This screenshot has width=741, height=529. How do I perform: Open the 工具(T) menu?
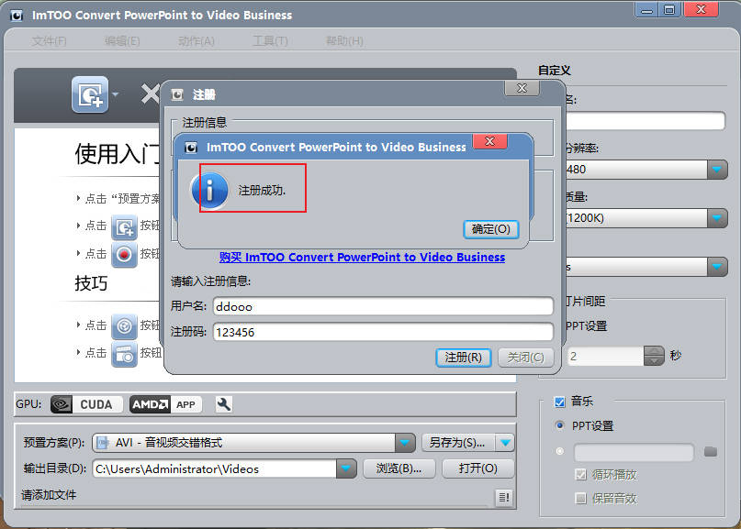270,41
